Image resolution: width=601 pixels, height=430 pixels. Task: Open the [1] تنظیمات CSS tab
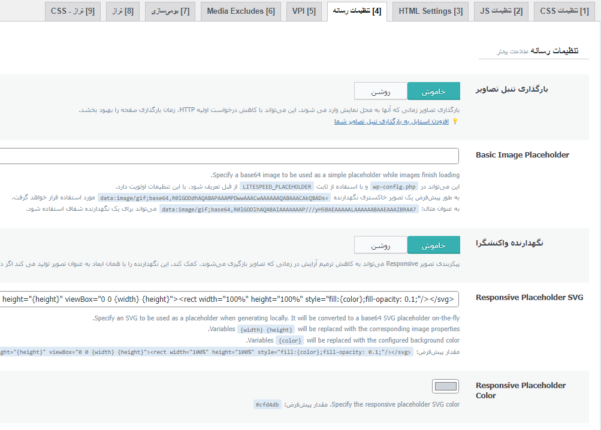[x=564, y=11]
